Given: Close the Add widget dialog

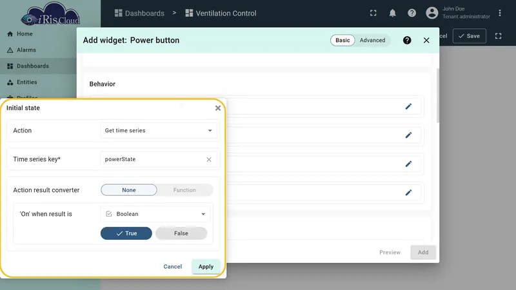Looking at the screenshot, I should (426, 40).
